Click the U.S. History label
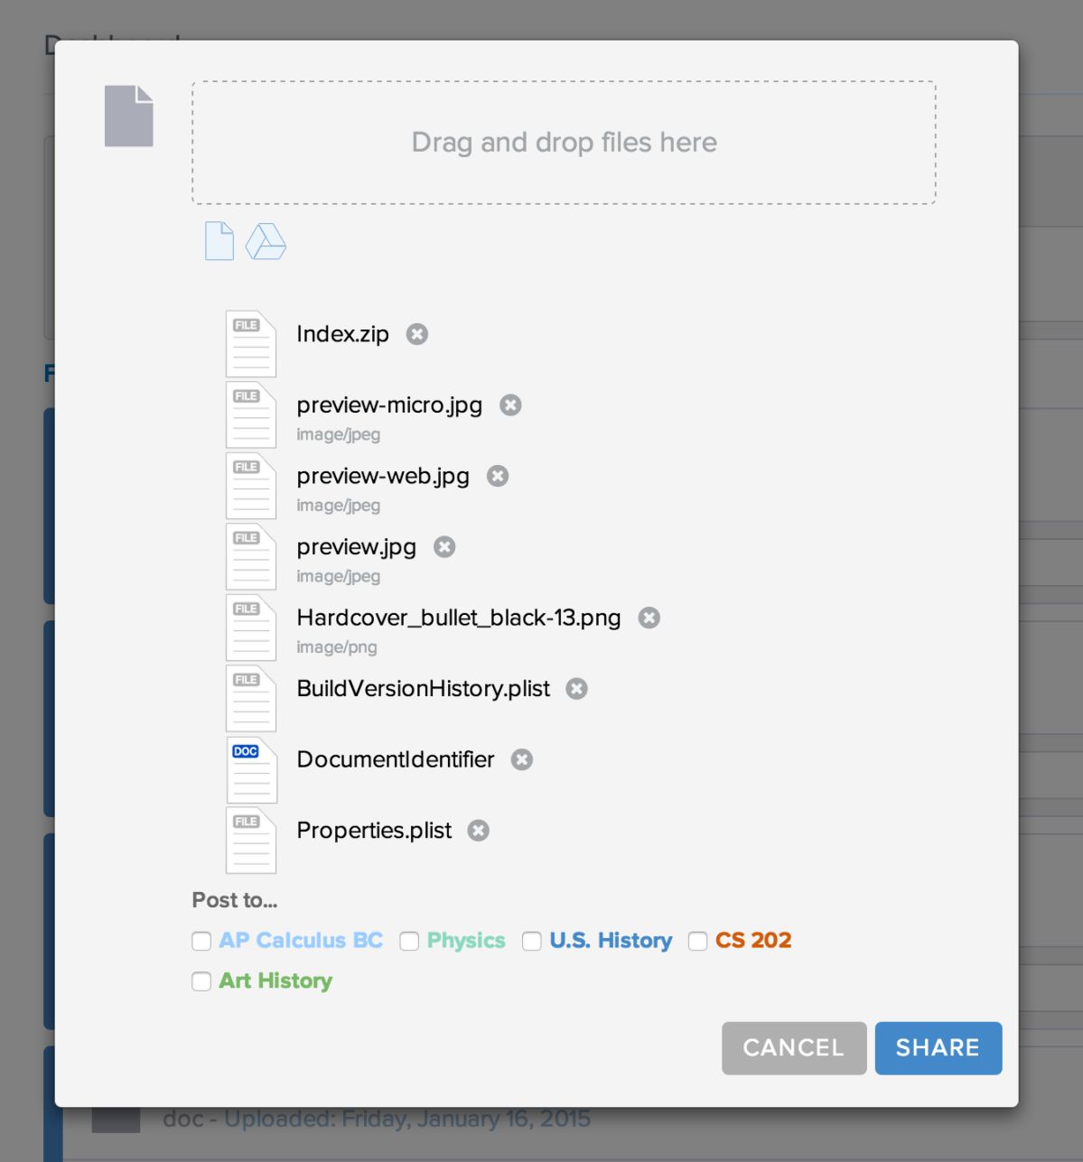The image size is (1083, 1162). (611, 941)
